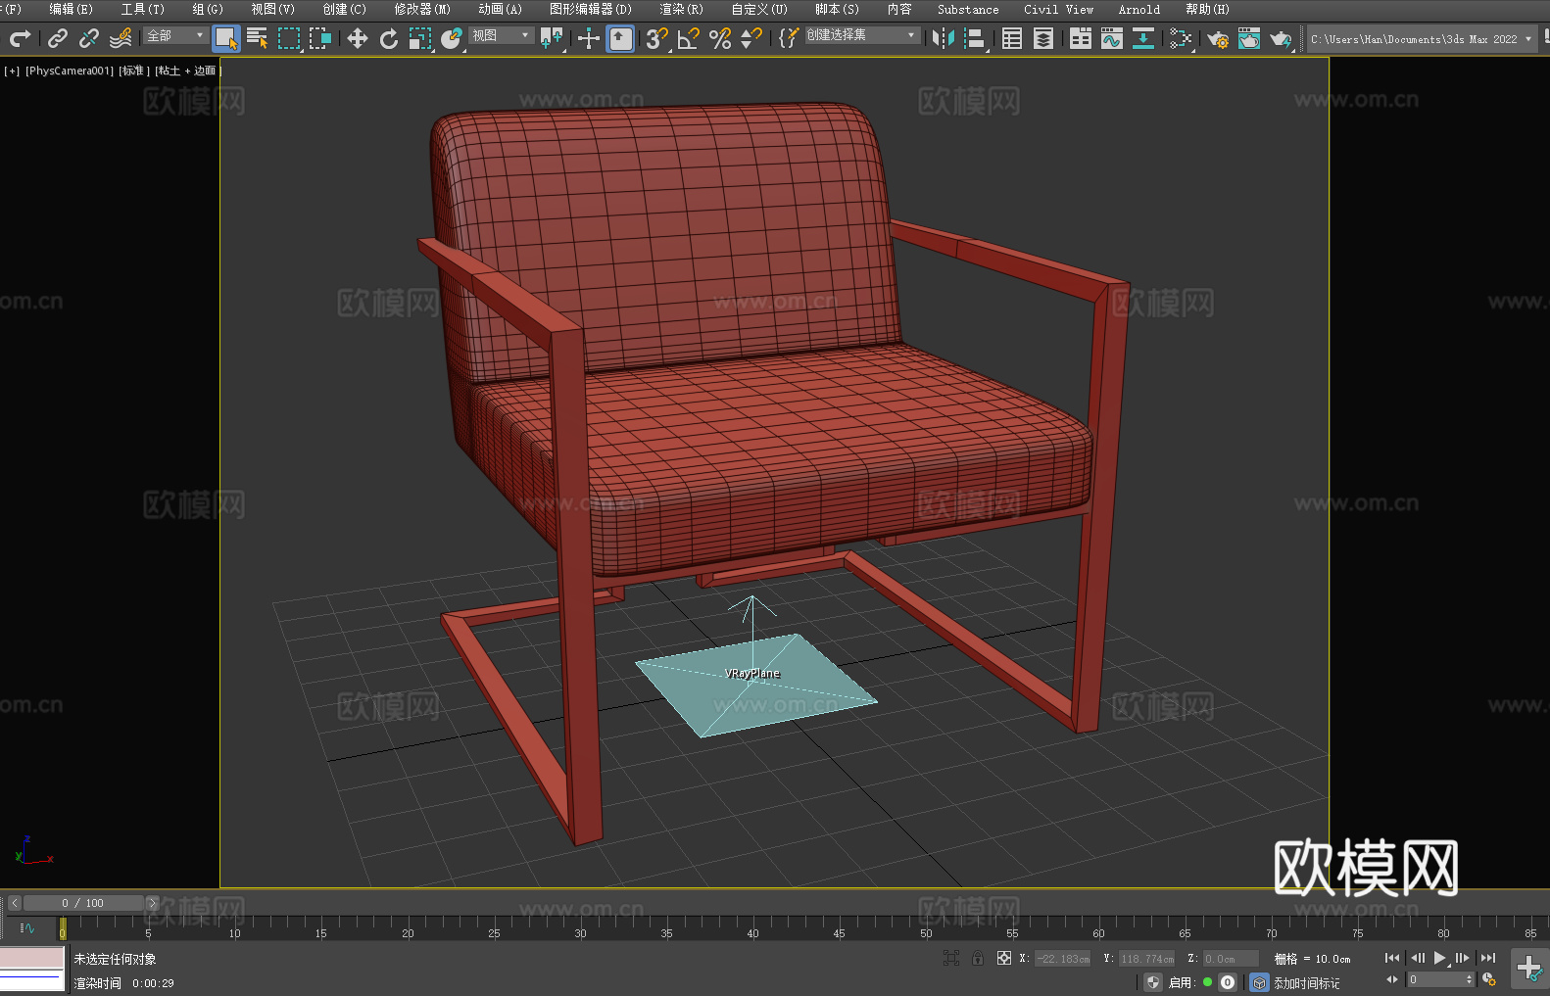Toggle Window/Crossing selection mode

point(320,38)
